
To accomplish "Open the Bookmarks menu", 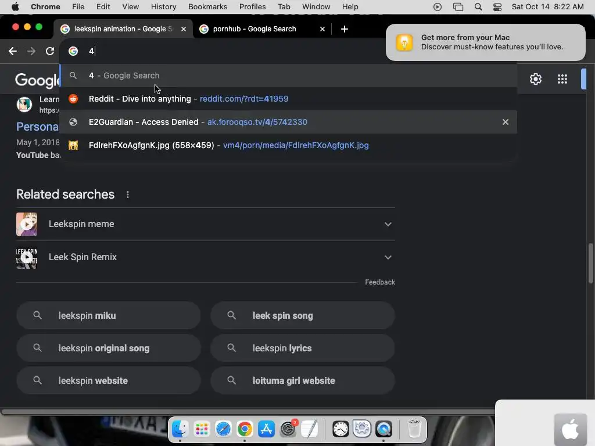I will (x=207, y=7).
